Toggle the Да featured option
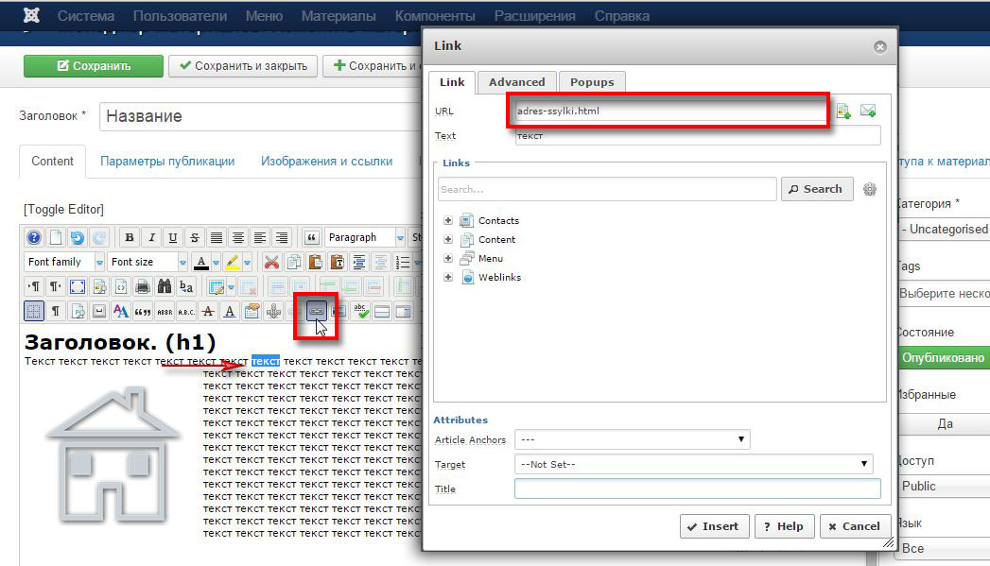The image size is (990, 566). click(x=944, y=424)
